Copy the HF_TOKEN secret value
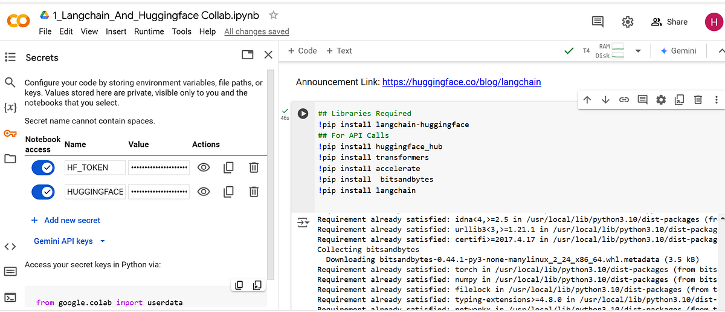Image resolution: width=725 pixels, height=312 pixels. pos(228,167)
